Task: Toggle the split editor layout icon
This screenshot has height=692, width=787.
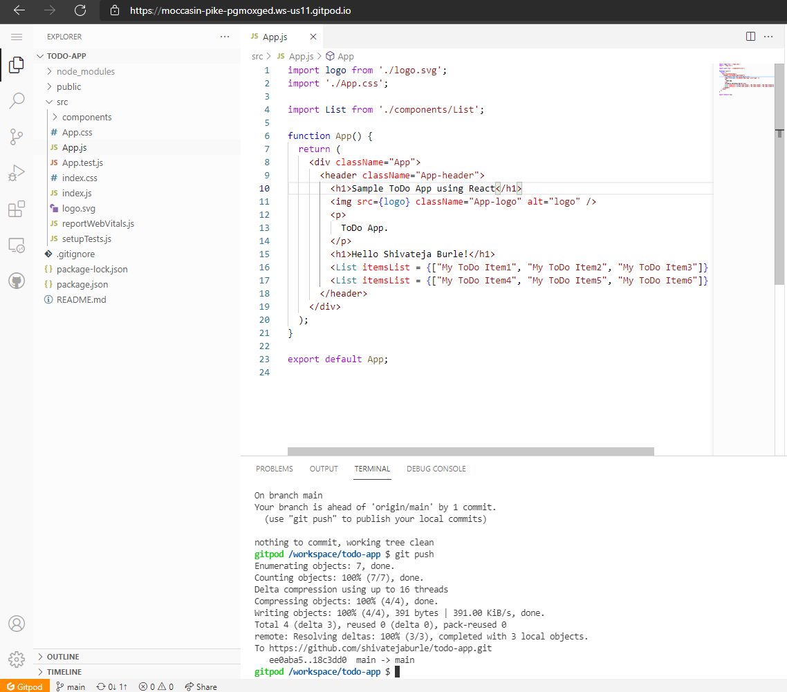Action: tap(750, 37)
